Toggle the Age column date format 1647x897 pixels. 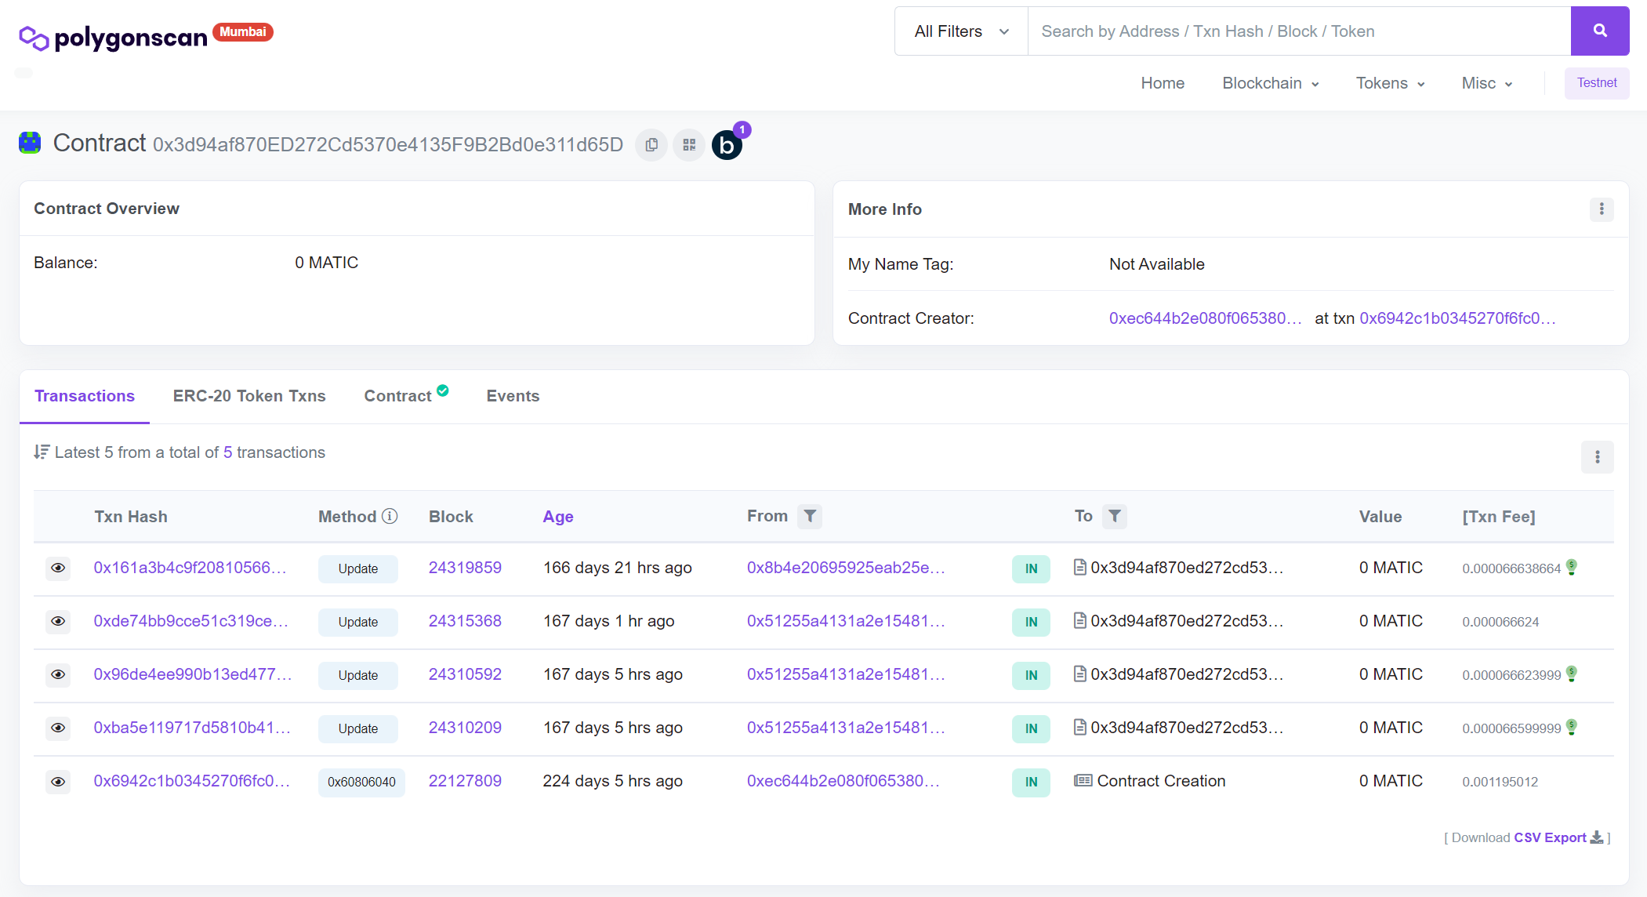[x=558, y=517]
